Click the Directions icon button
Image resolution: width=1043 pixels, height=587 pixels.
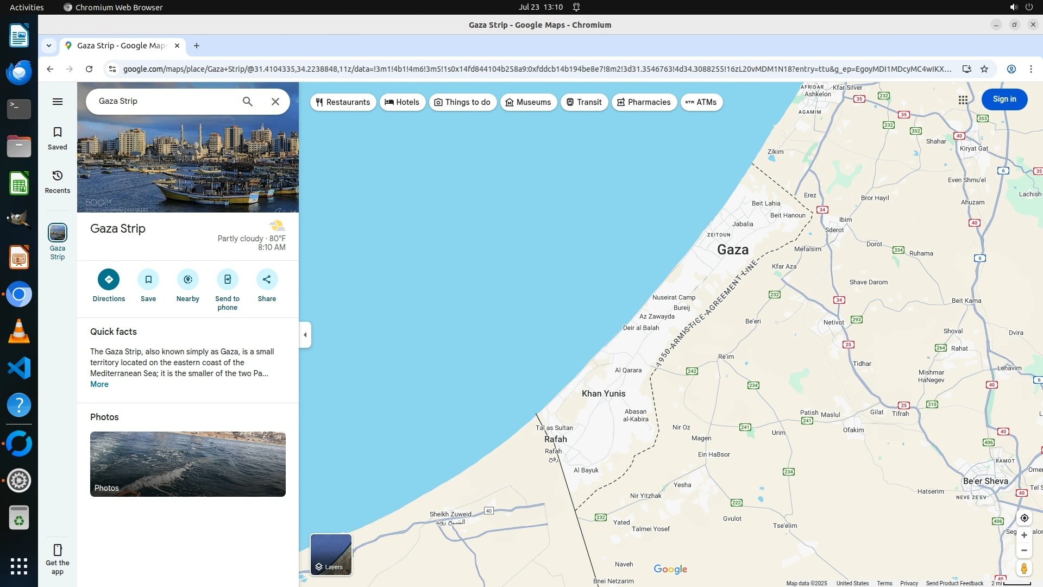point(109,279)
